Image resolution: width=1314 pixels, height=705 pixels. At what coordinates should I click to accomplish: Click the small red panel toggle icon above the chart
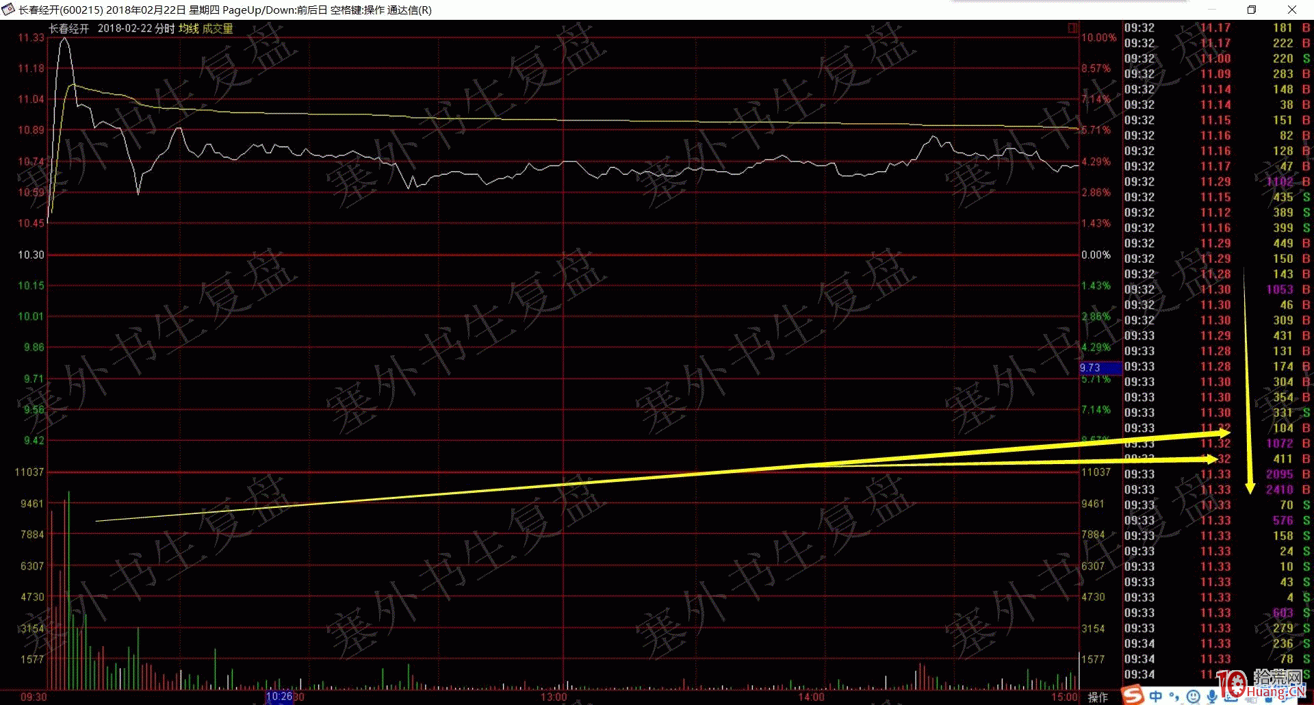click(x=1072, y=28)
